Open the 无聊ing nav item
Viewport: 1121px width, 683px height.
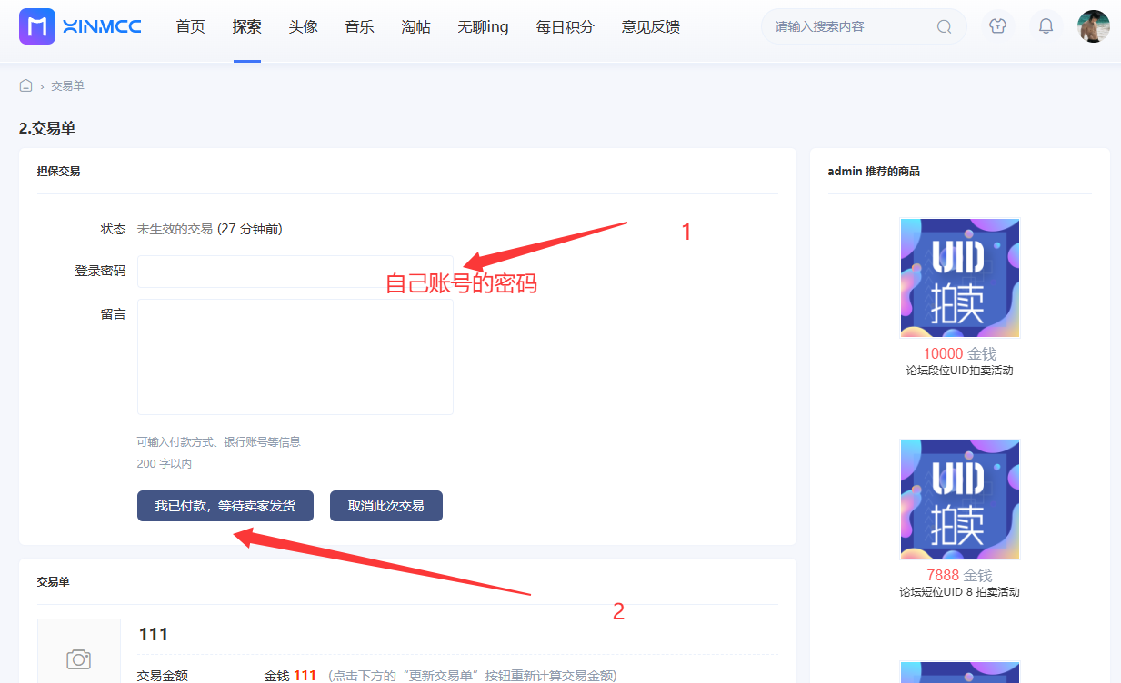click(x=483, y=26)
